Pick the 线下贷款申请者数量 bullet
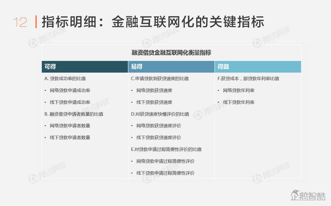The height and width of the screenshot is (206, 331). tap(70, 137)
